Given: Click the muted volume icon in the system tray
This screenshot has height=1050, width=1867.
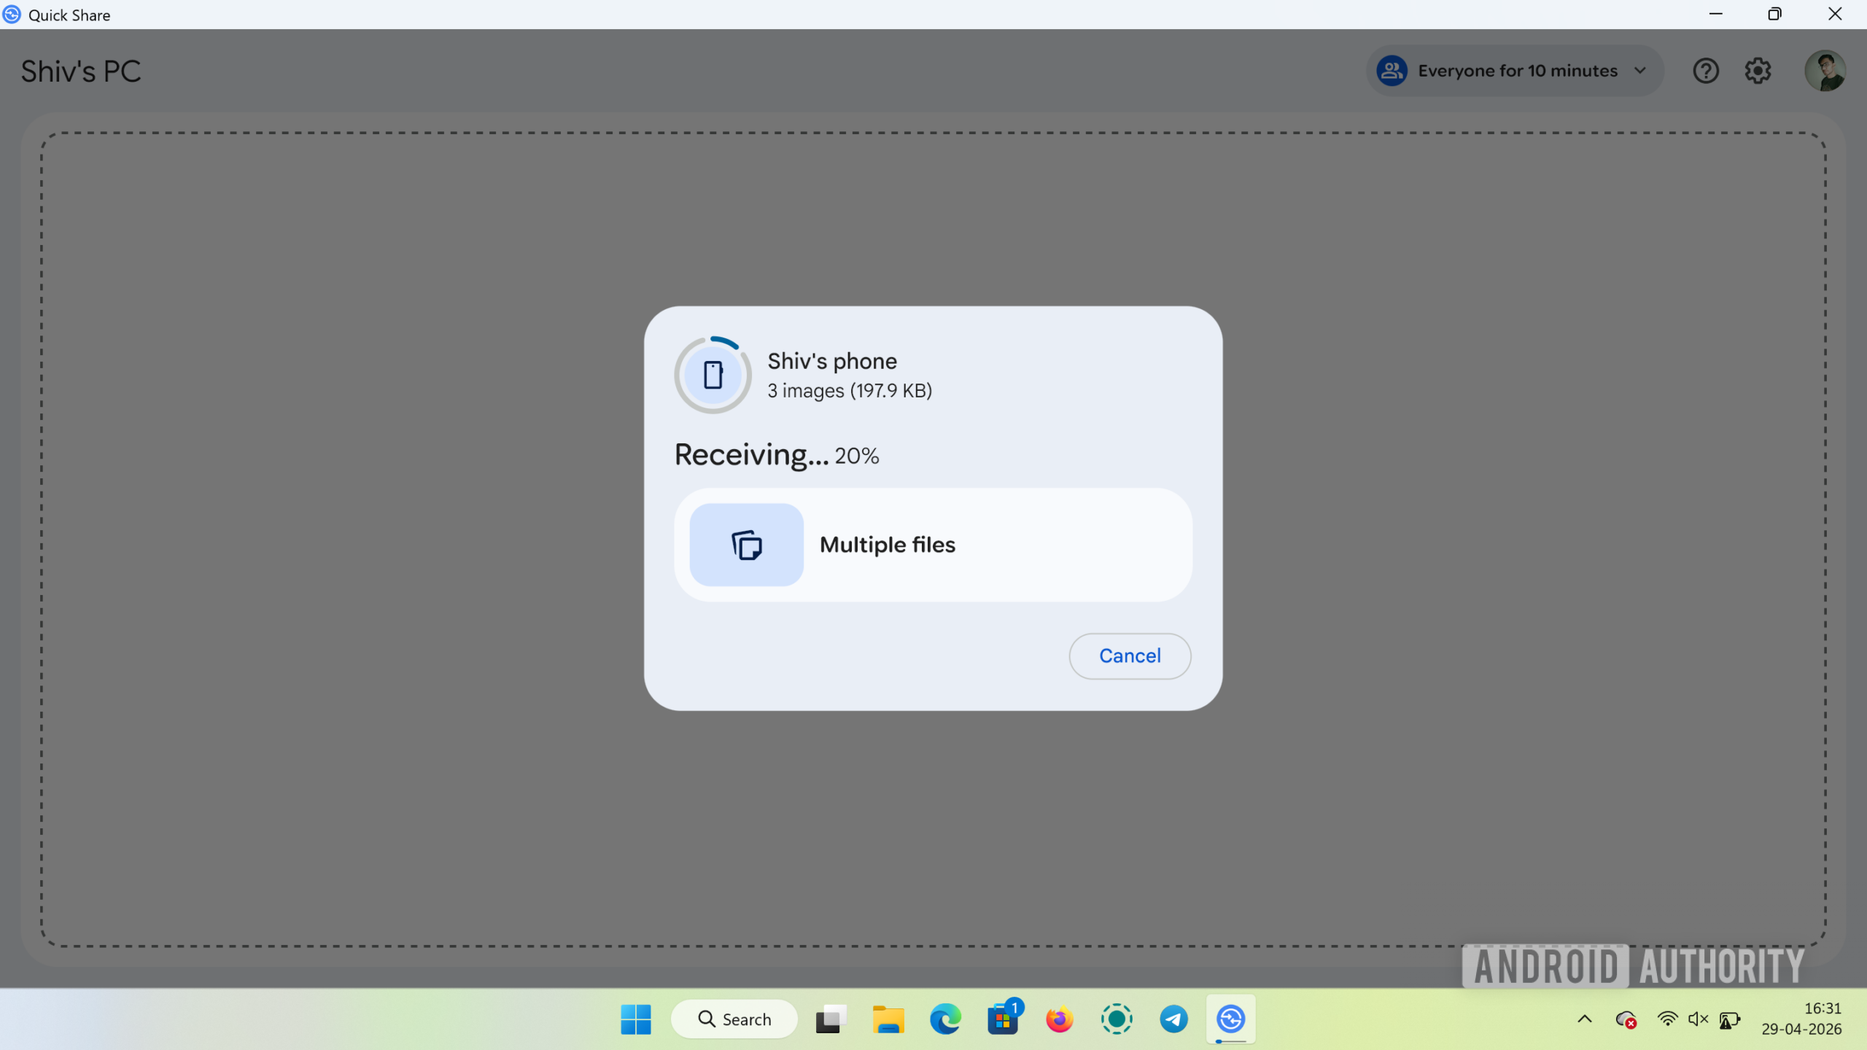Looking at the screenshot, I should pyautogui.click(x=1697, y=1019).
